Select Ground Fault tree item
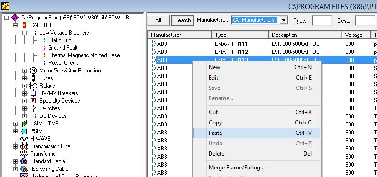 point(63,48)
